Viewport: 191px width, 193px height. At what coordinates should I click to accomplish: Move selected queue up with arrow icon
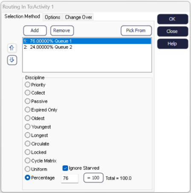[12, 48]
